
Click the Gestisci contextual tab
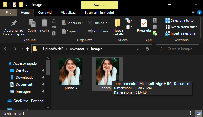coord(99,5)
